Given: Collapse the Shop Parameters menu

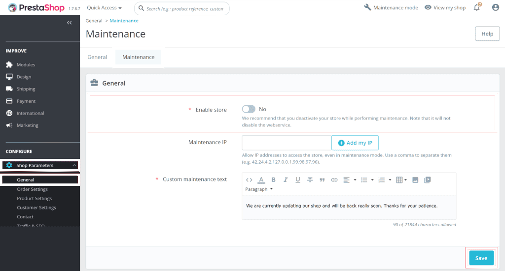Looking at the screenshot, I should pyautogui.click(x=74, y=165).
